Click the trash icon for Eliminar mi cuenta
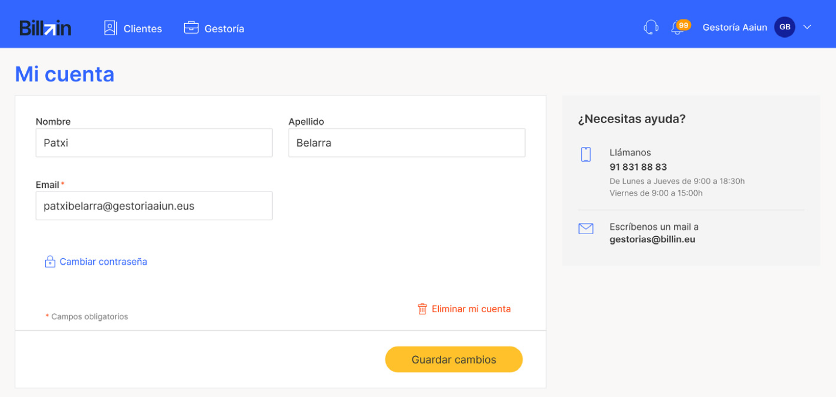 (x=422, y=309)
